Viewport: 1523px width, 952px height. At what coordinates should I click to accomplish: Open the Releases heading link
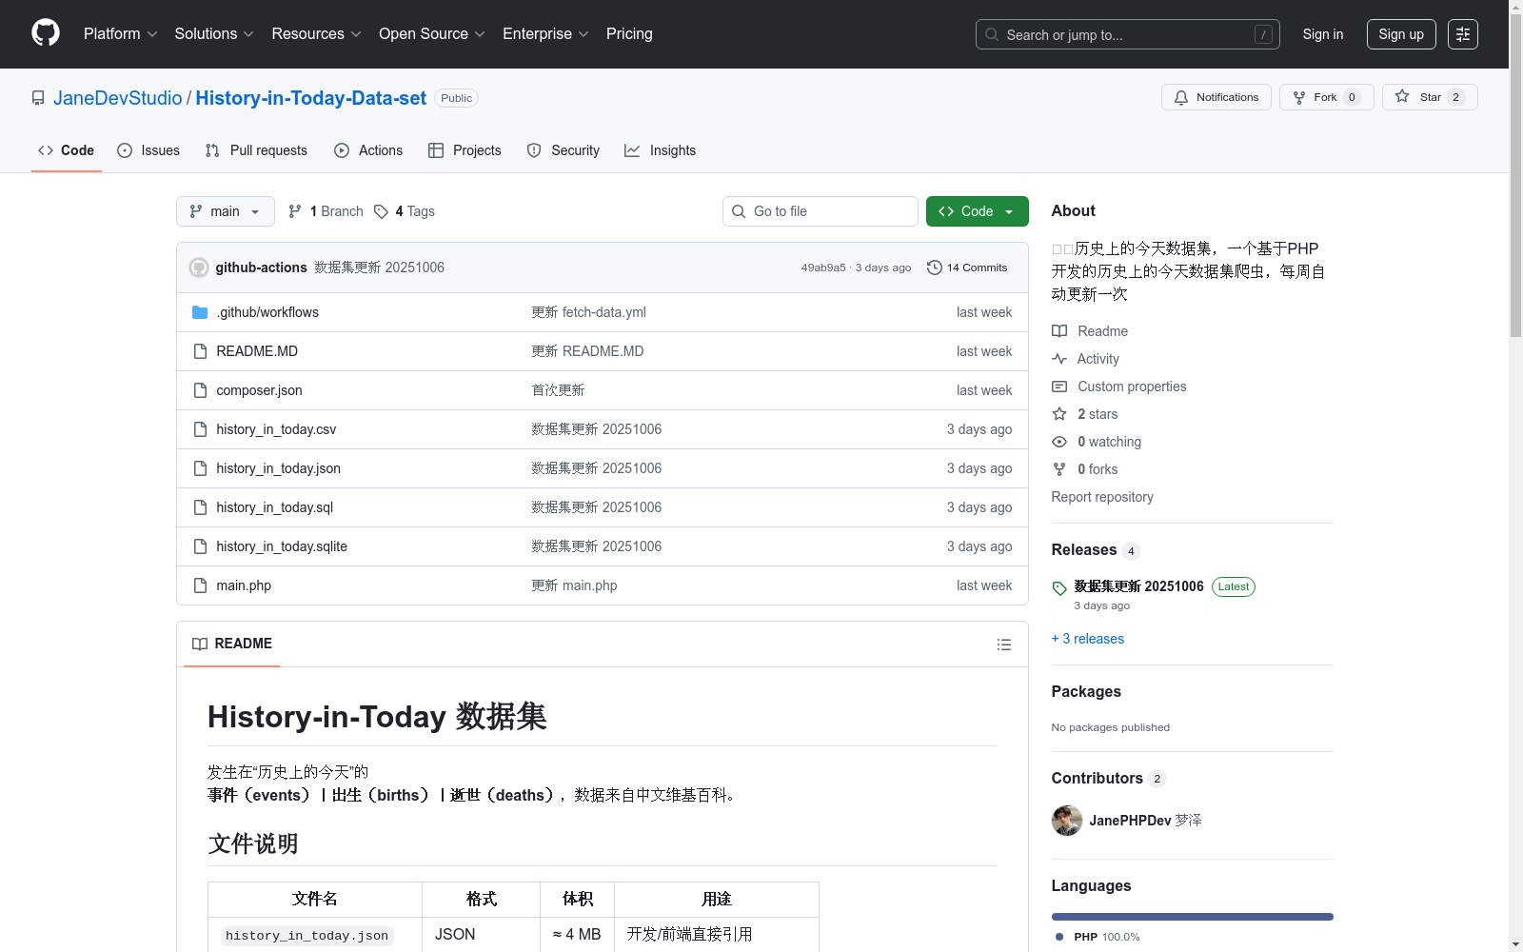[x=1084, y=550]
